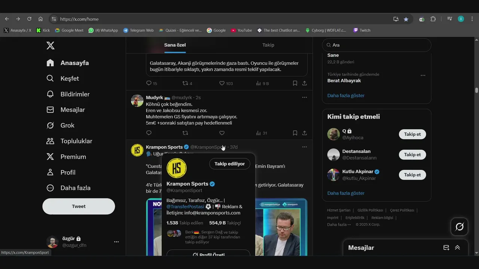Click the page vertical scrollbar
Image resolution: width=479 pixels, height=269 pixels.
click(x=476, y=90)
